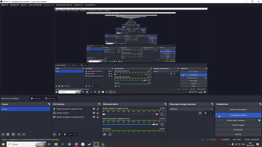Hide the input audio capture source
The width and height of the screenshot is (262, 147).
[x=94, y=109]
